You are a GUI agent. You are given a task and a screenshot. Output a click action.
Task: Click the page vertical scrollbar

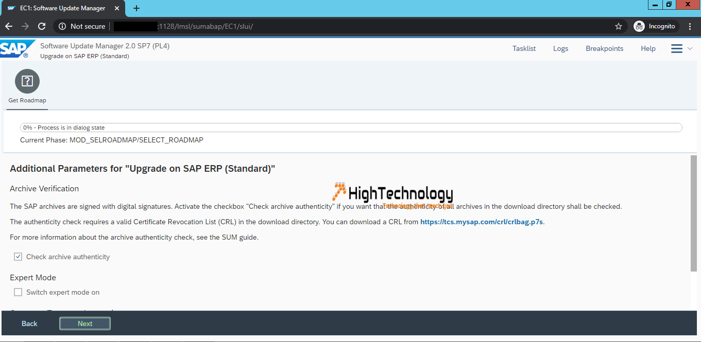click(x=693, y=213)
